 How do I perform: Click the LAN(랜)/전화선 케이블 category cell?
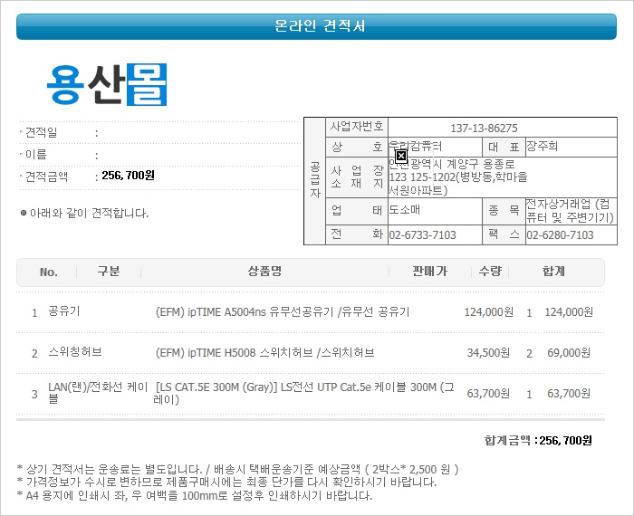click(98, 393)
